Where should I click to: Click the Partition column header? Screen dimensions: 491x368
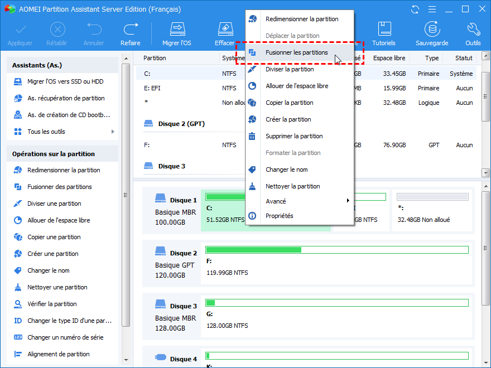click(155, 58)
